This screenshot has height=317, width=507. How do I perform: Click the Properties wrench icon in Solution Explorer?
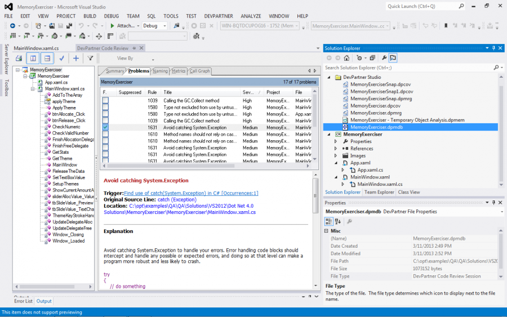tap(384, 58)
